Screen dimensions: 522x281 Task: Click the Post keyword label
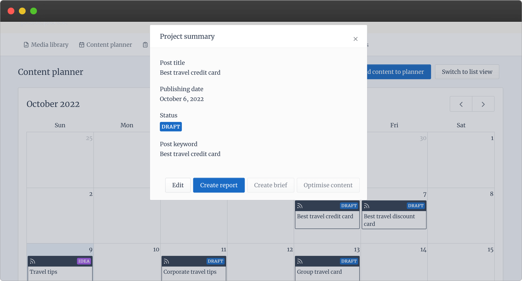(179, 144)
